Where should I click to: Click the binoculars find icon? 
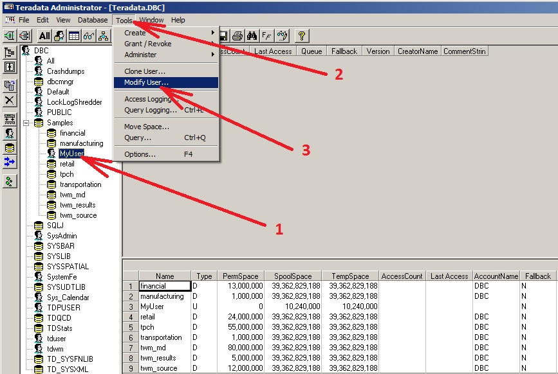pos(252,36)
